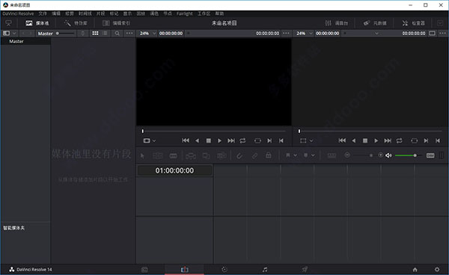Toggle loop playback in source viewer
The image size is (449, 275).
coord(242,140)
